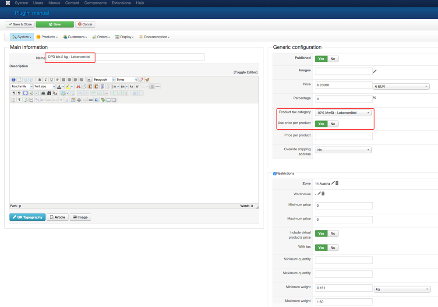Image resolution: width=438 pixels, height=307 pixels.
Task: Insert a horizontal rule
Action: point(158,86)
